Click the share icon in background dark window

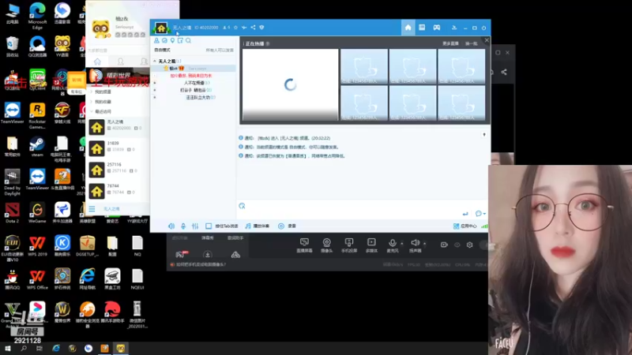coord(504,72)
